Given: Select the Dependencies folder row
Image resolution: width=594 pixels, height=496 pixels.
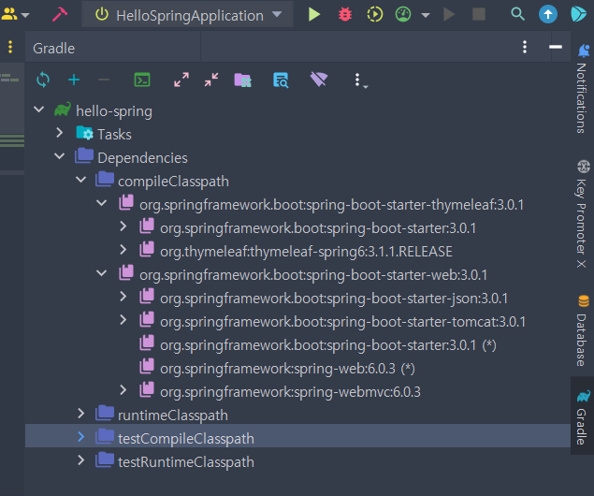Looking at the screenshot, I should tap(297, 157).
